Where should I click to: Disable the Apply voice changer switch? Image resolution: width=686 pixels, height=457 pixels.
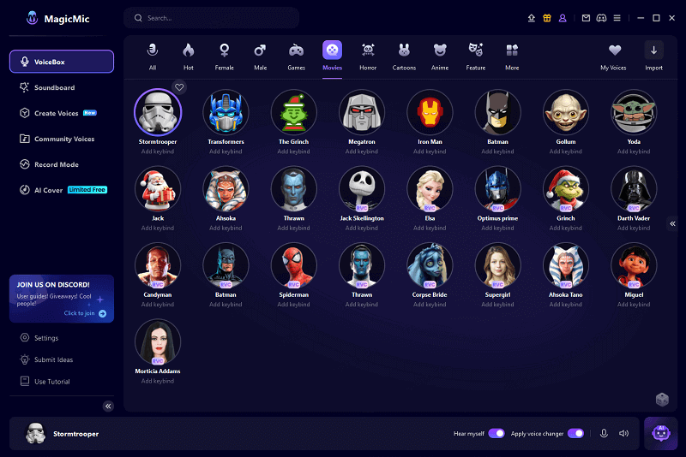(x=575, y=434)
